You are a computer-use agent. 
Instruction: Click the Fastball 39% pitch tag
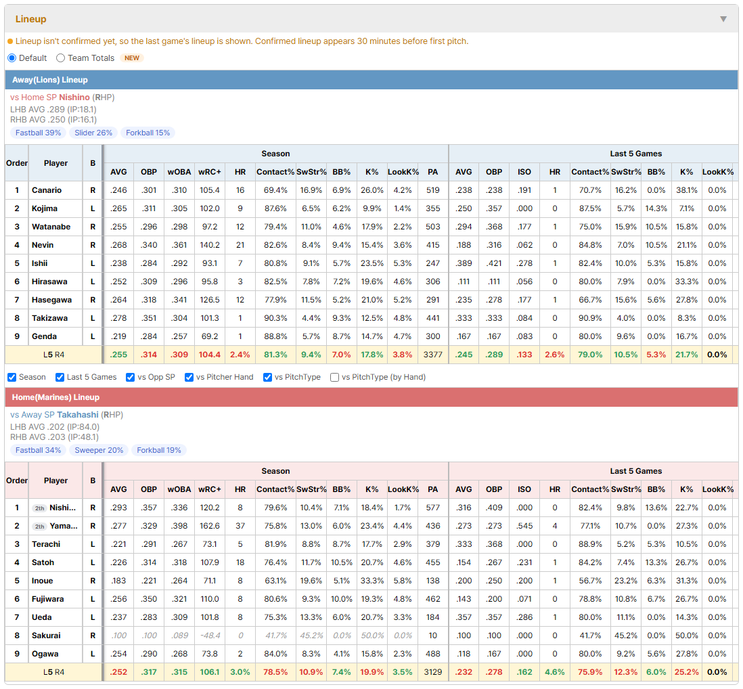pos(39,133)
